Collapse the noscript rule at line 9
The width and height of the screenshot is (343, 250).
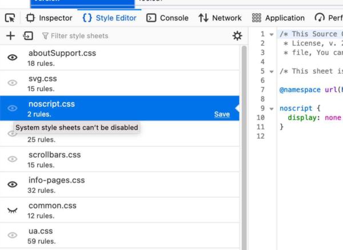270,108
